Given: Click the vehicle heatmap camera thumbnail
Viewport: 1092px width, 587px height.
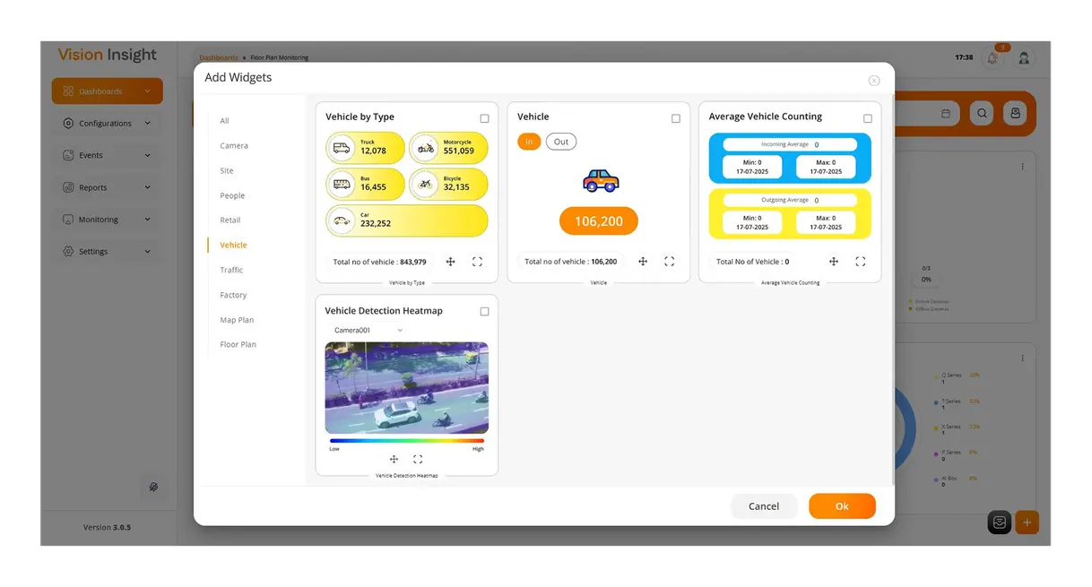Looking at the screenshot, I should [x=407, y=388].
